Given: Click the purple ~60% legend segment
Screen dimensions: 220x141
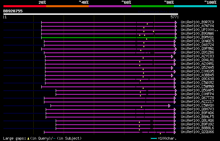Looking at the screenshot, I should coord(110,6).
